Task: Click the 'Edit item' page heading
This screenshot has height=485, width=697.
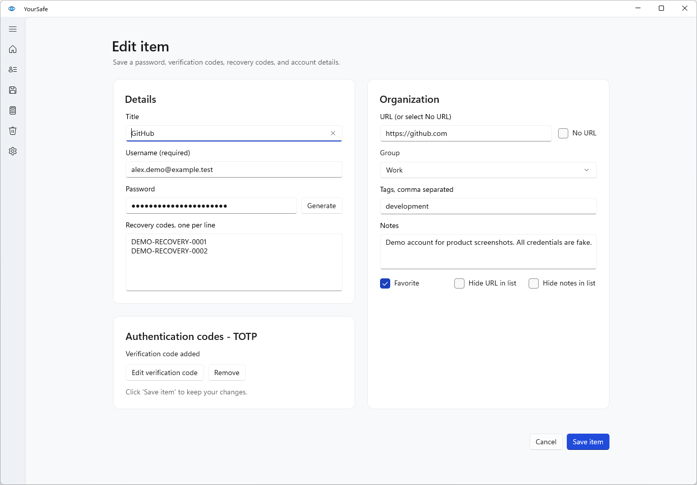Action: click(140, 46)
